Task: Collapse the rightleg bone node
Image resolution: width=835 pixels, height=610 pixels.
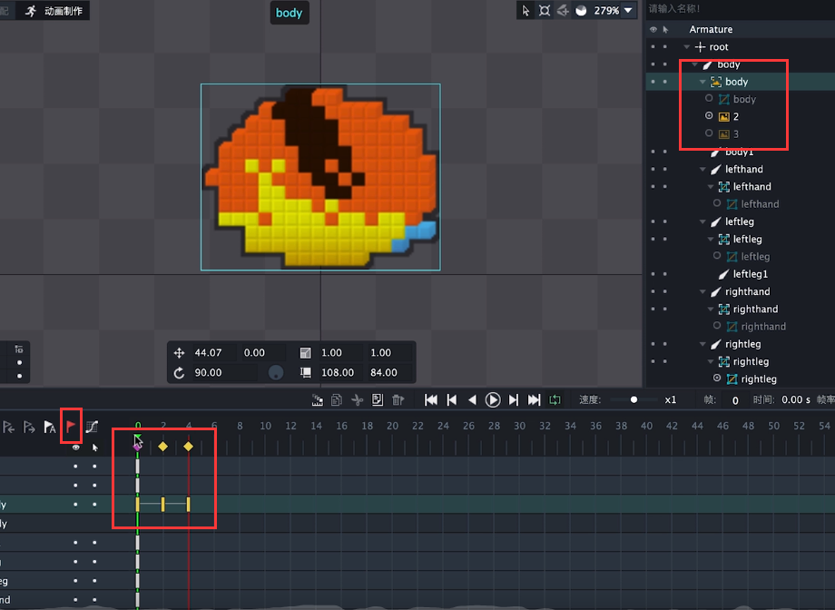Action: tap(702, 344)
